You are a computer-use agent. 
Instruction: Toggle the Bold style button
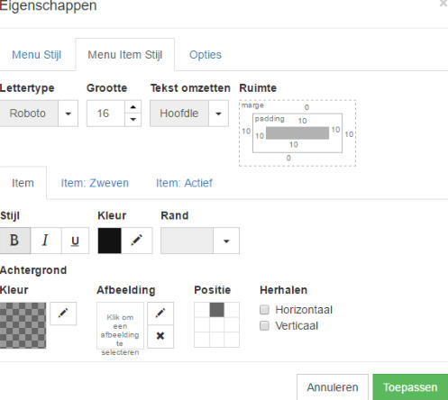(15, 241)
